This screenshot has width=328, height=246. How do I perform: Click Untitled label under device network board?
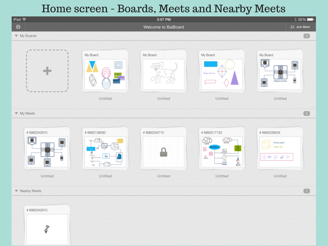pyautogui.click(x=280, y=99)
